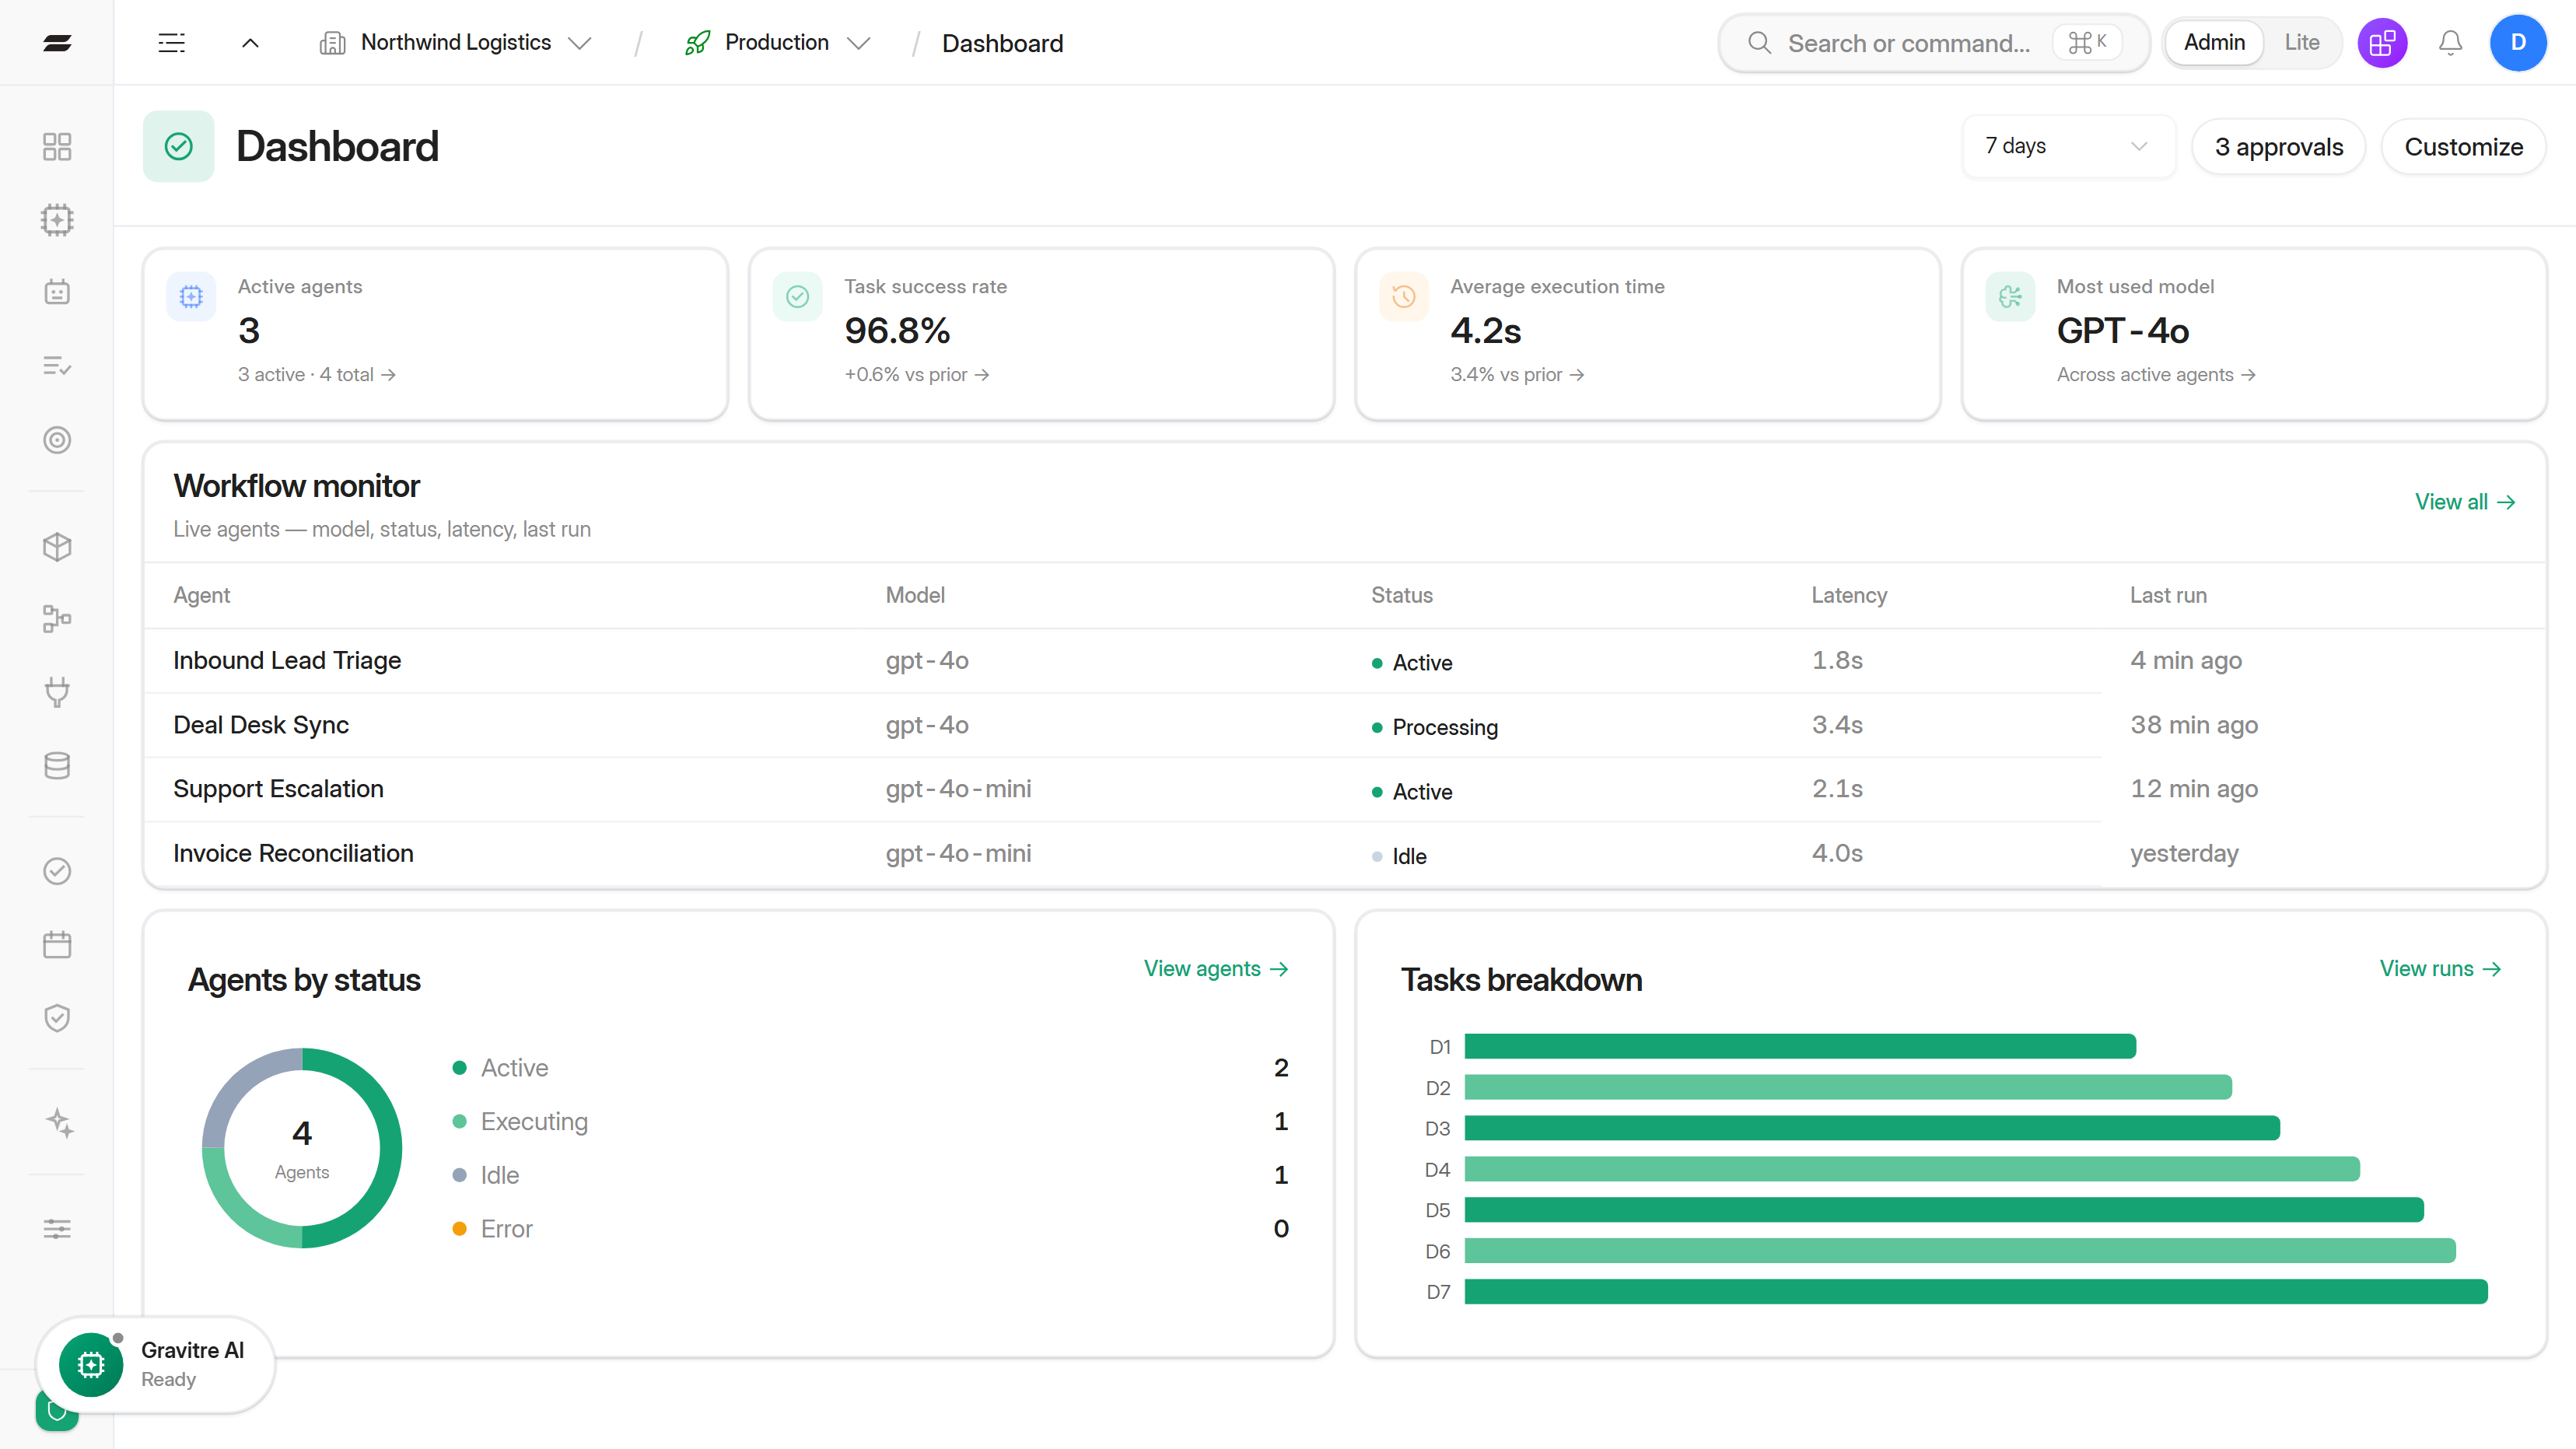Open the workflow nodes icon in sidebar
Viewport: 2576px width, 1449px height.
coord(57,619)
